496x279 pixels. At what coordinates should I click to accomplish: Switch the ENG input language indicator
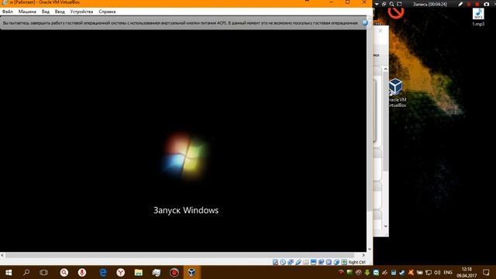[x=448, y=272]
